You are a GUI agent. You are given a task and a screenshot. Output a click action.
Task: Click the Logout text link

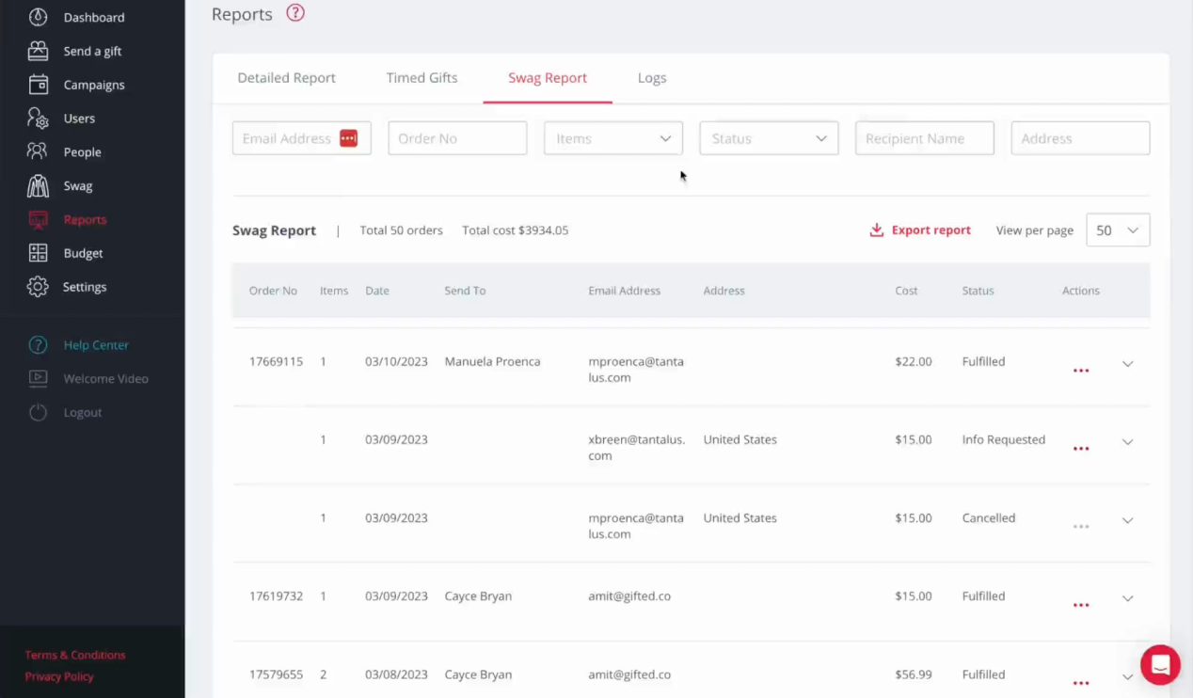tap(83, 412)
